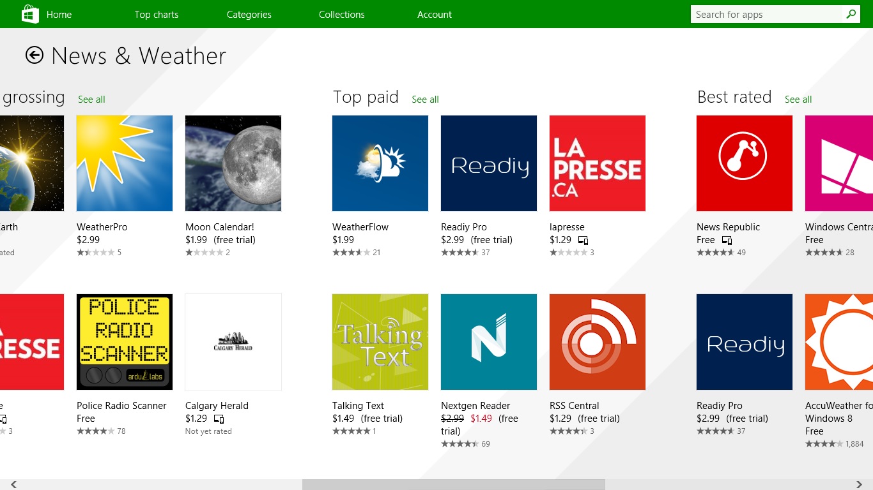The height and width of the screenshot is (490, 873).
Task: Open the RSS Central tile
Action: click(x=598, y=342)
